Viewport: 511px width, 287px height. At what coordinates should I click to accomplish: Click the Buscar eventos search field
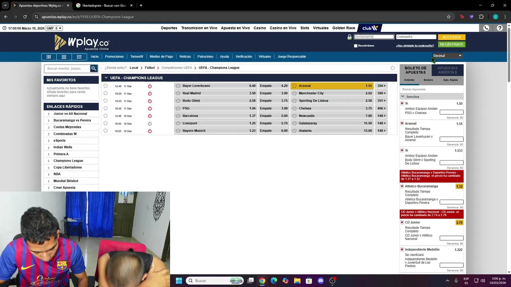click(x=67, y=69)
